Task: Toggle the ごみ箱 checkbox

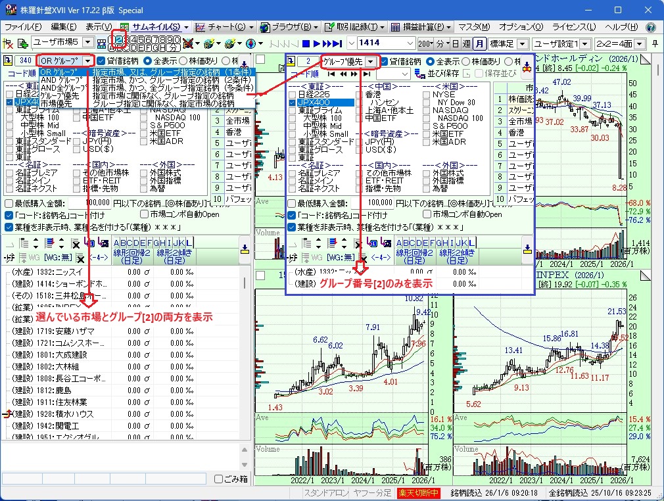Action: [219, 479]
